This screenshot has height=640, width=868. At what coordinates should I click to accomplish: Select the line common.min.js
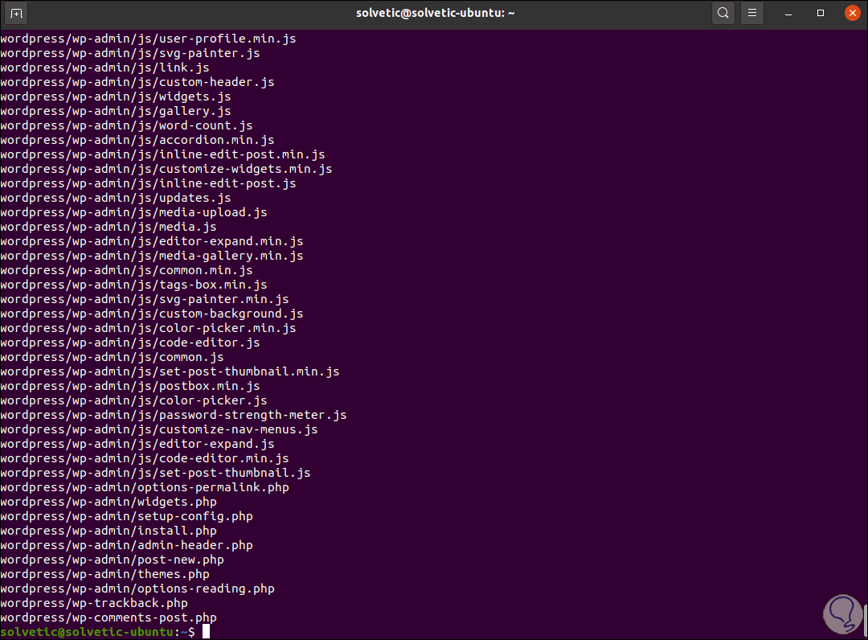(126, 270)
